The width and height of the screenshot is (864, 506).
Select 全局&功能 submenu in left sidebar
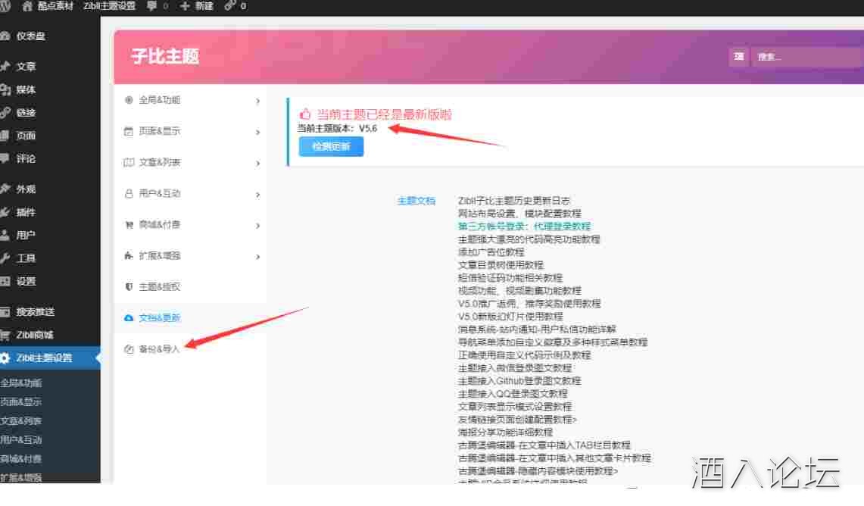coord(21,383)
